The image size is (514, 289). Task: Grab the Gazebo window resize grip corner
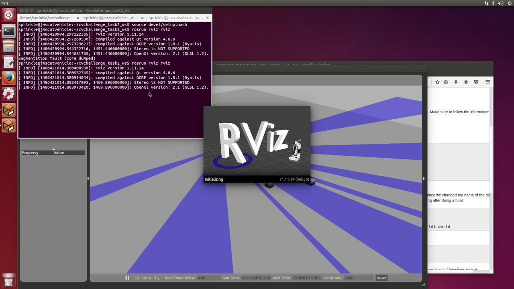click(423, 285)
